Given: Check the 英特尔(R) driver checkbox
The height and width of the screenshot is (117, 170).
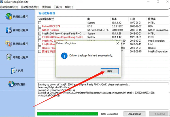Looking at the screenshot, I should coord(40,51).
